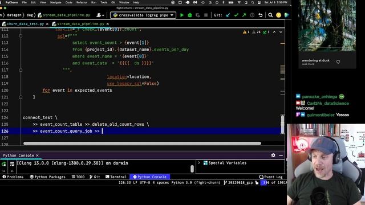Open run configuration dropdown
Viewport: 365px width, 205px height.
click(143, 15)
